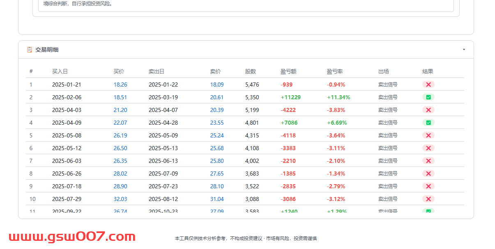This screenshot has width=495, height=249.
Task: Click the red X result for trade 10
Action: (x=428, y=199)
